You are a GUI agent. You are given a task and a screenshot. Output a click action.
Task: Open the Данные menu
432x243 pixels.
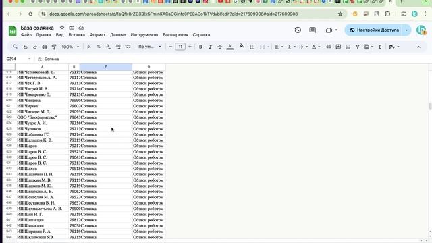pyautogui.click(x=118, y=35)
